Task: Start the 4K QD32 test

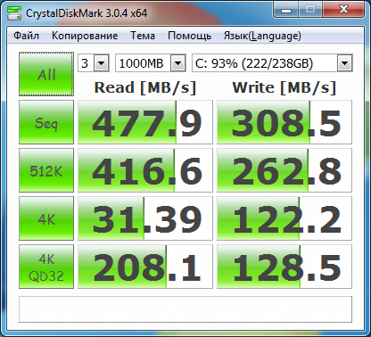Action: [x=46, y=267]
